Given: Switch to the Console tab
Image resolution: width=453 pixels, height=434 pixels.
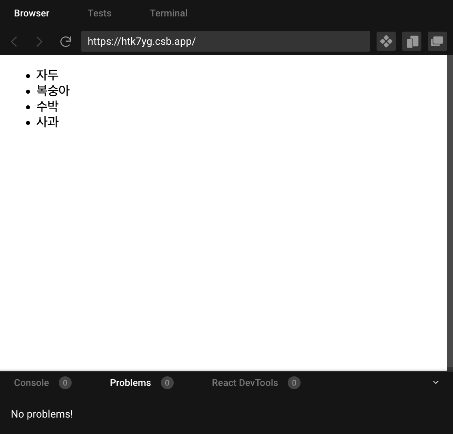Looking at the screenshot, I should (31, 383).
